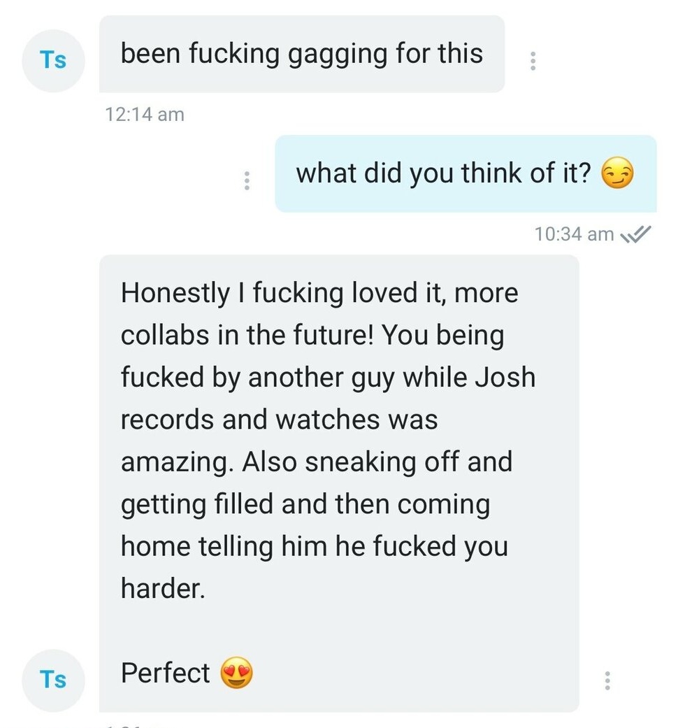Click the phrase 'collabs in the future!'
The image size is (685, 728).
pyautogui.click(x=243, y=335)
